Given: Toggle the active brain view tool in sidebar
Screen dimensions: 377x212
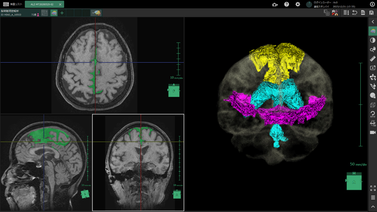Looking at the screenshot, I should [373, 31].
